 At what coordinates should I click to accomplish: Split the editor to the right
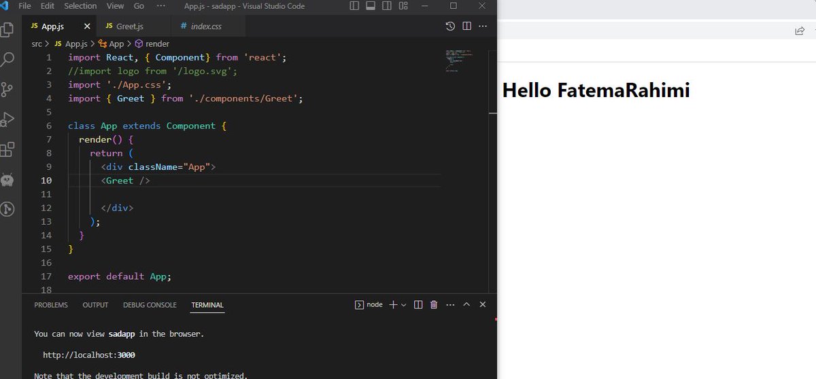click(466, 26)
